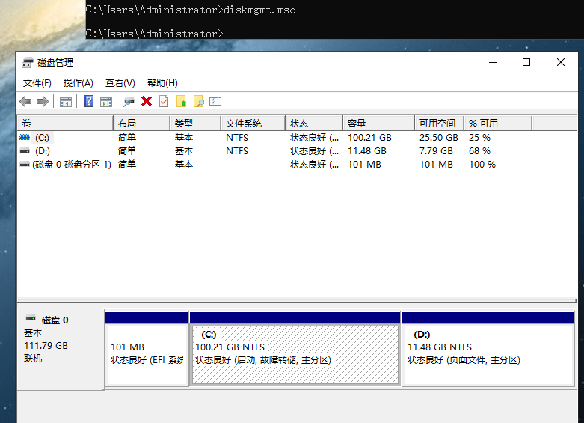Sort by the 状态 column header

tap(314, 123)
